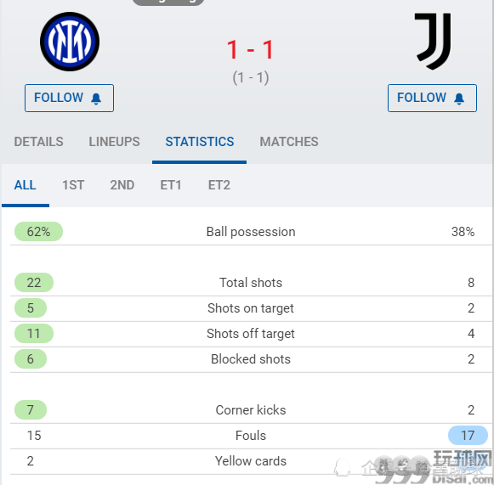Viewport: 494px width, 485px height.
Task: Switch to the Lineups tab
Action: [115, 142]
